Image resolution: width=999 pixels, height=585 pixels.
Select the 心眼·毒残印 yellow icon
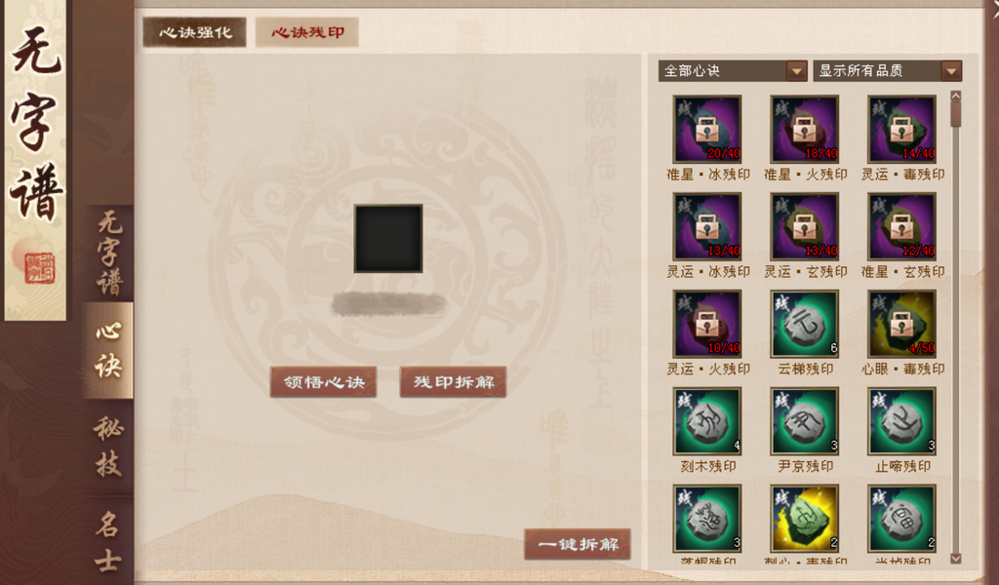tap(902, 324)
